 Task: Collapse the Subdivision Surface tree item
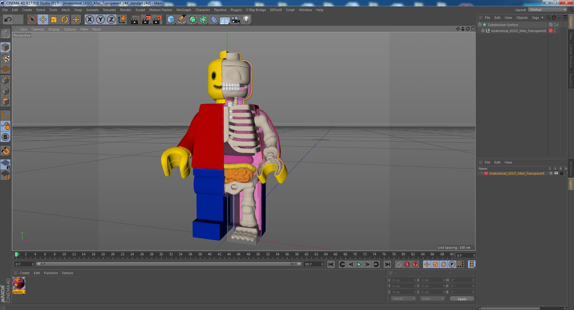[480, 25]
